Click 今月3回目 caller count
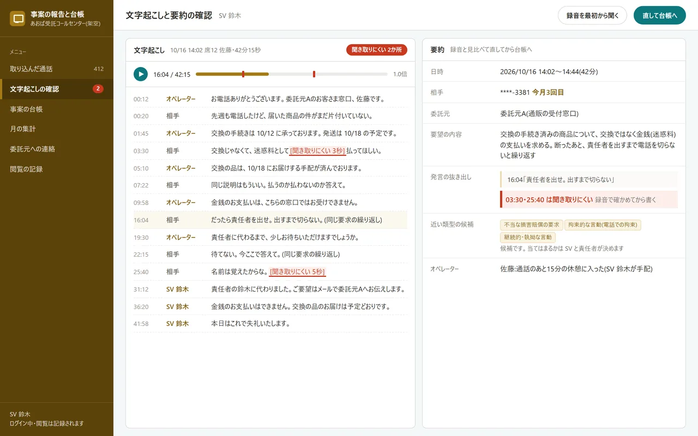This screenshot has width=698, height=436. pos(548,93)
